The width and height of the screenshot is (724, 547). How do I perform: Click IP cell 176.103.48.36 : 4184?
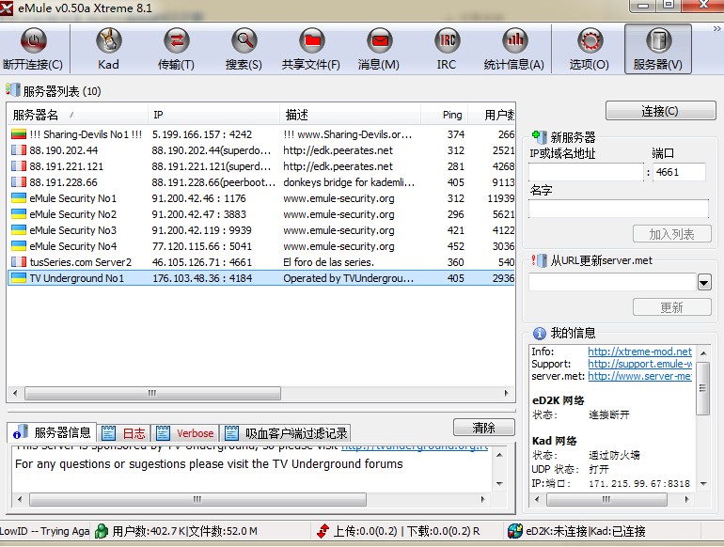coord(202,278)
